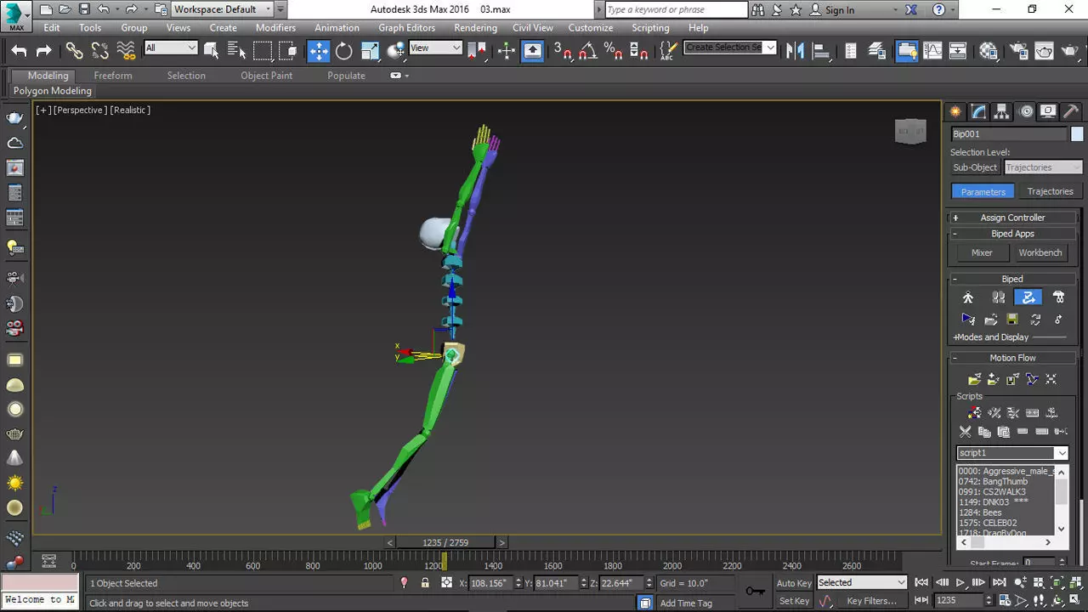This screenshot has width=1088, height=612.
Task: Toggle Percent Snap in main toolbar
Action: pos(613,51)
